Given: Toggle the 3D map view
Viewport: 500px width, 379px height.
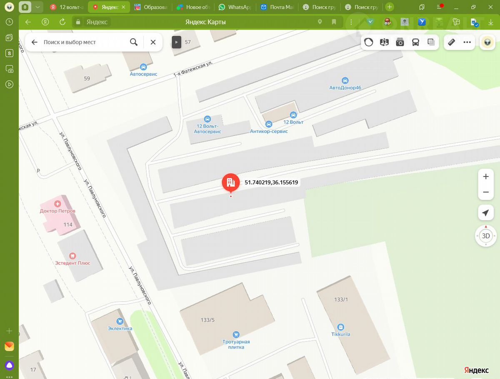Looking at the screenshot, I should pyautogui.click(x=485, y=236).
